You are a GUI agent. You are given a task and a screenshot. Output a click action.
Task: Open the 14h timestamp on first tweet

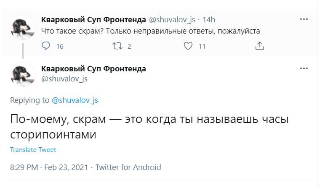209,19
